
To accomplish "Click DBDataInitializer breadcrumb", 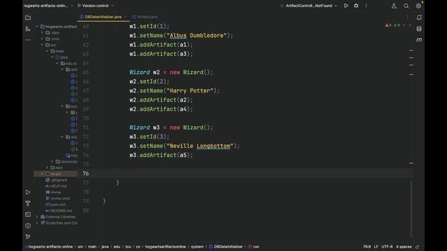I will pyautogui.click(x=226, y=247).
